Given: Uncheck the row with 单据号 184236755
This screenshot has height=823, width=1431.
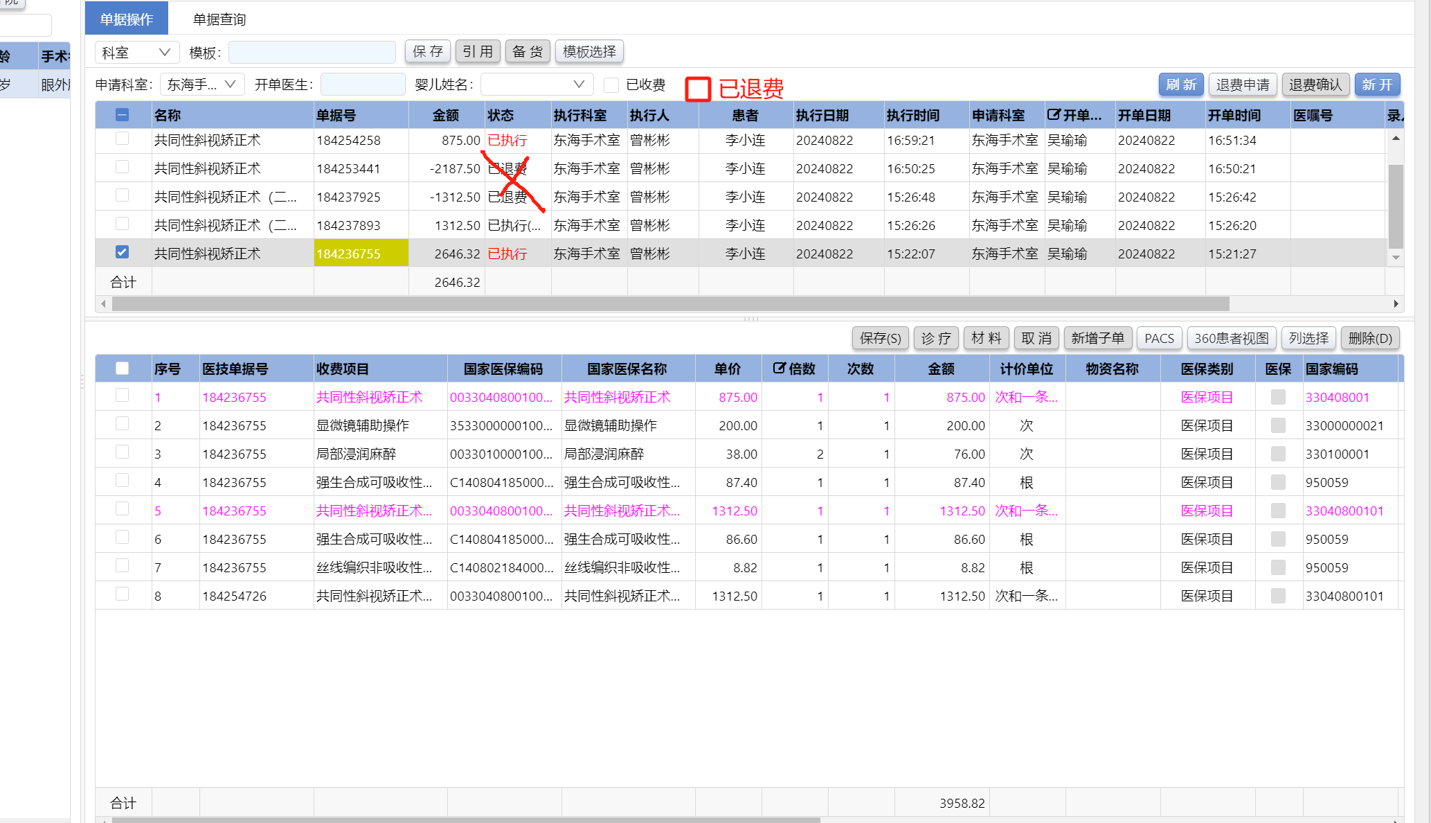Looking at the screenshot, I should (122, 252).
